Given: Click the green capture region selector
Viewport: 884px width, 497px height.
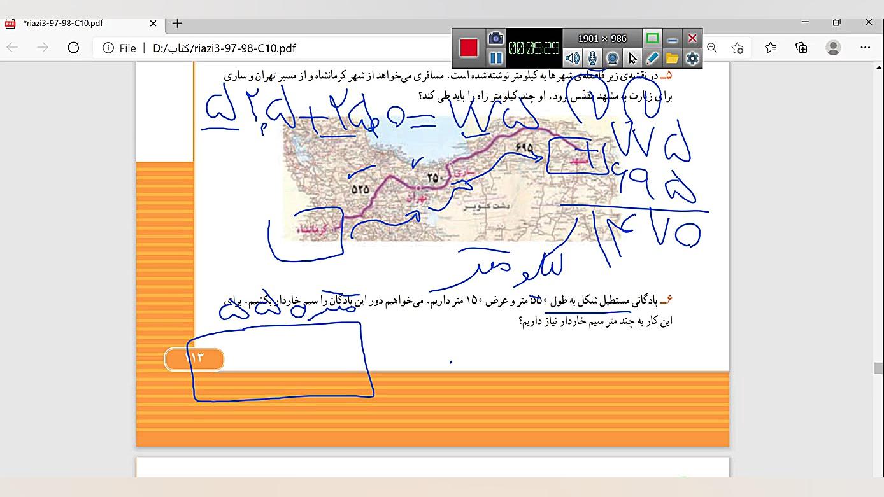Looking at the screenshot, I should click(652, 39).
